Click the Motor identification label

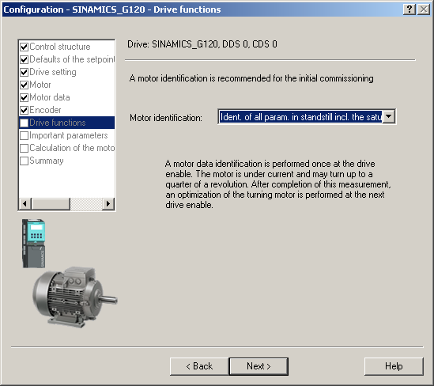tap(166, 118)
